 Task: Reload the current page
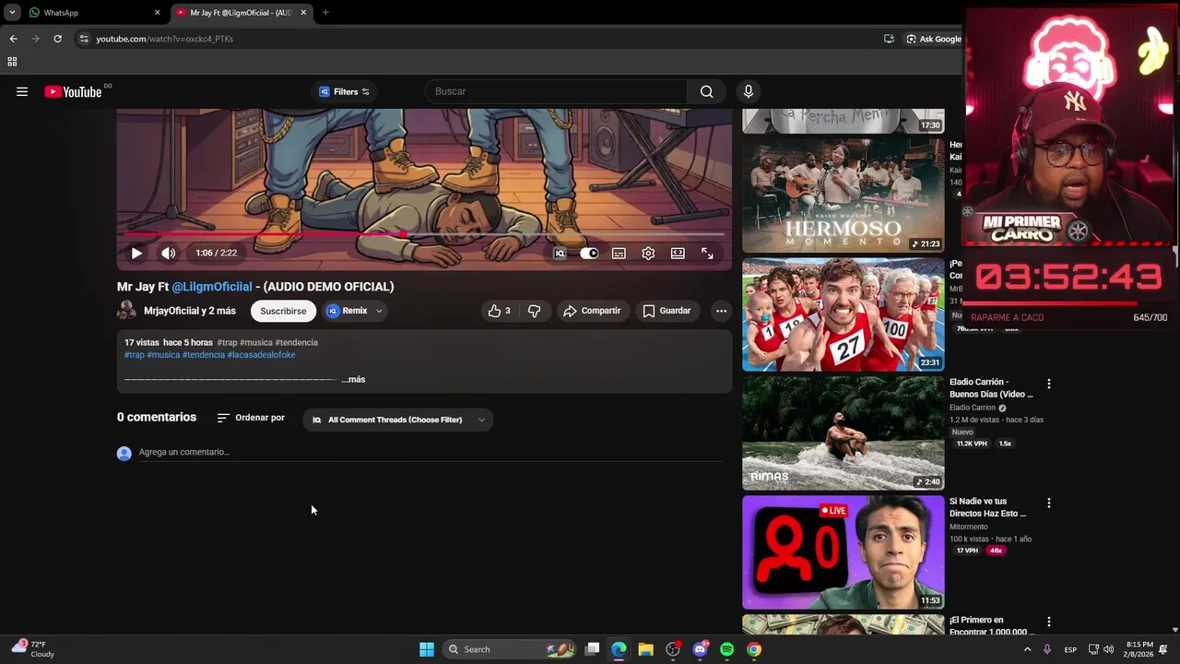[57, 39]
